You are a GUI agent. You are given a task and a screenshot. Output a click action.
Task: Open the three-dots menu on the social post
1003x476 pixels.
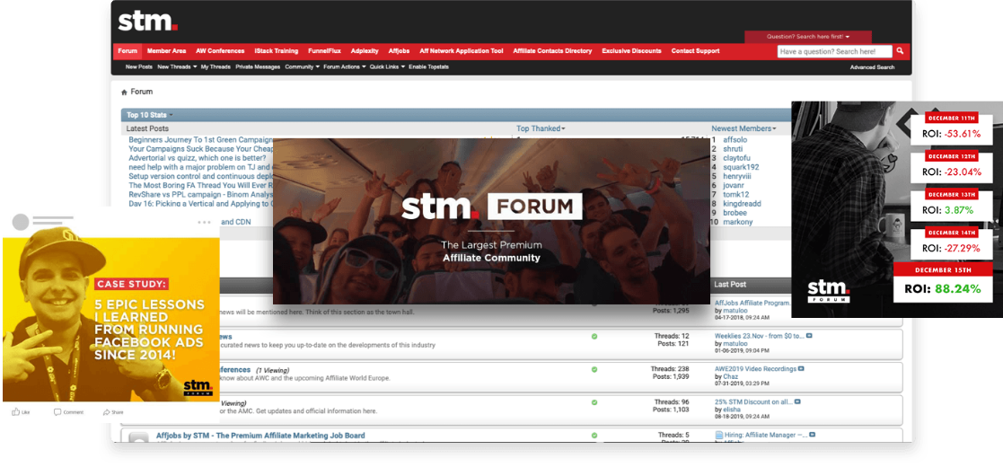tap(205, 222)
